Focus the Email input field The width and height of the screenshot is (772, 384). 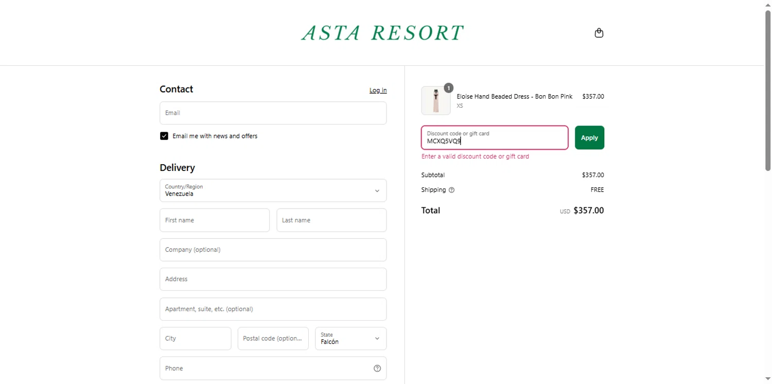click(x=273, y=113)
